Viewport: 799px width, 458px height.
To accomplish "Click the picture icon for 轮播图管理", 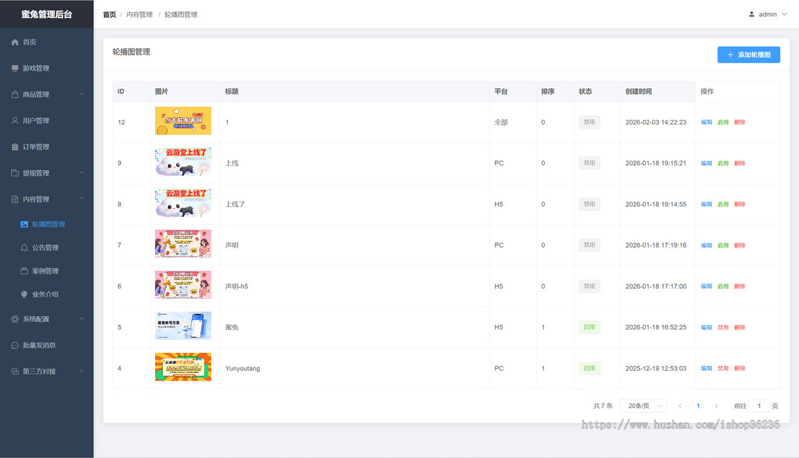I will click(25, 224).
